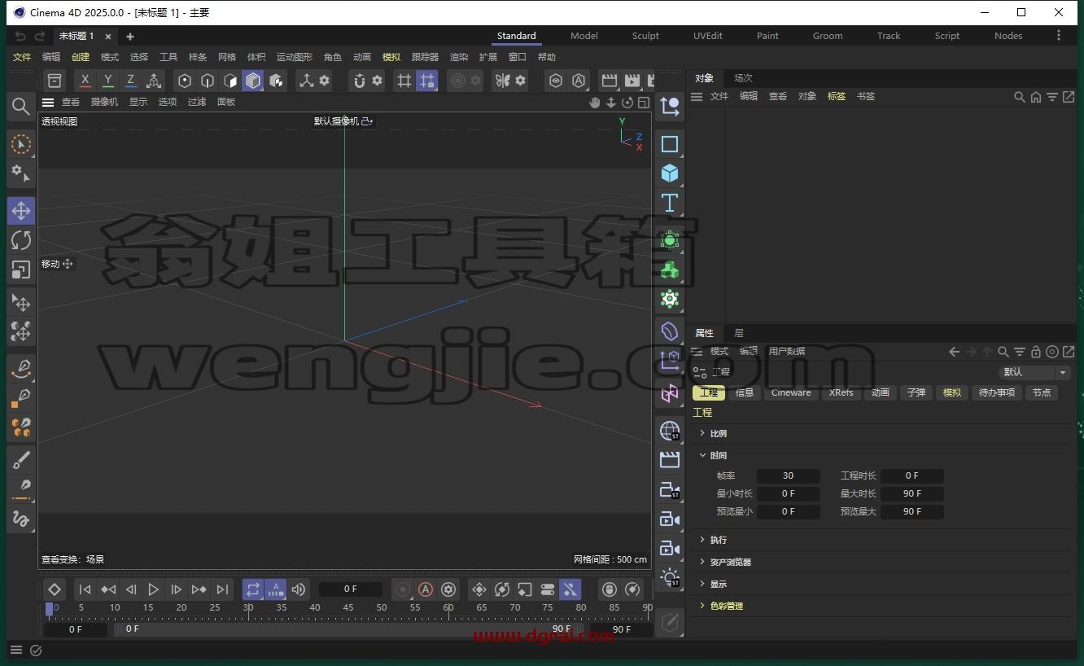Click frame 30 on timeline ruler
The width and height of the screenshot is (1084, 666).
point(248,607)
